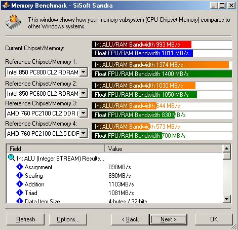The height and width of the screenshot is (230, 238).
Task: Advance with the Next button
Action: pos(168,219)
